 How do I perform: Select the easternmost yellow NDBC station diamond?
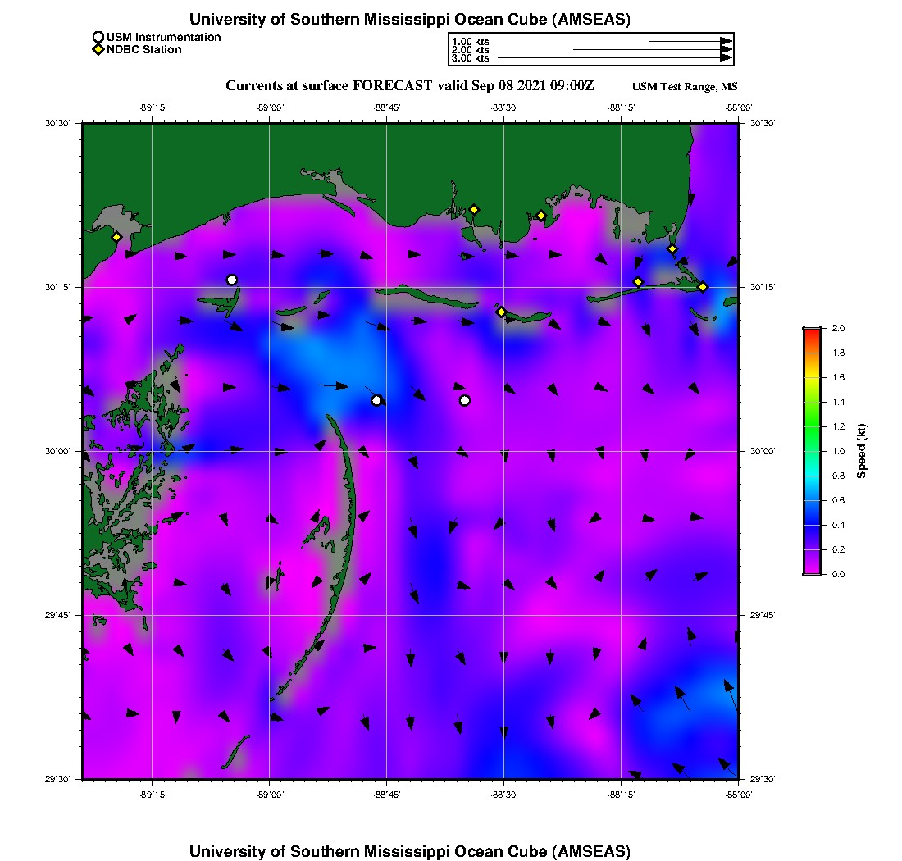[703, 286]
